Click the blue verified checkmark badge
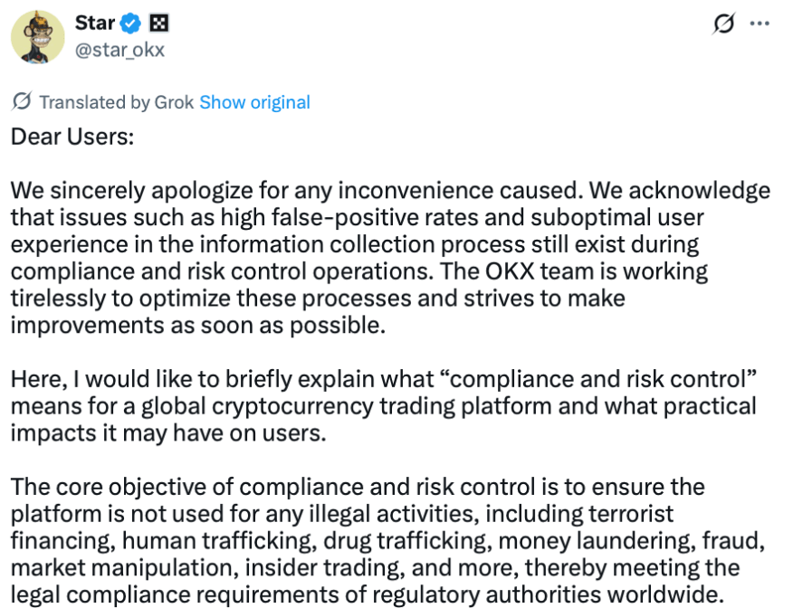Viewport: 793px width, 608px height. [x=133, y=24]
